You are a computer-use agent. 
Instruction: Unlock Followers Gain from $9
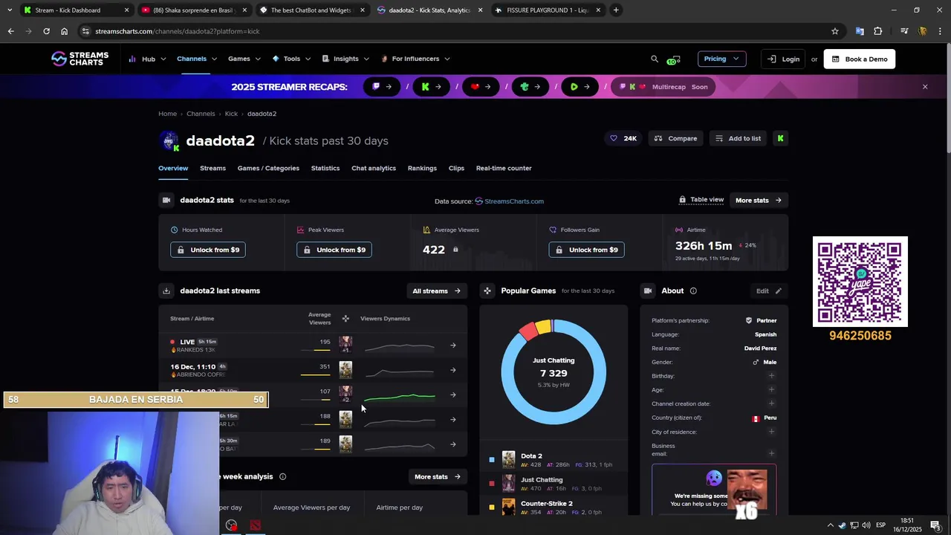[587, 250]
